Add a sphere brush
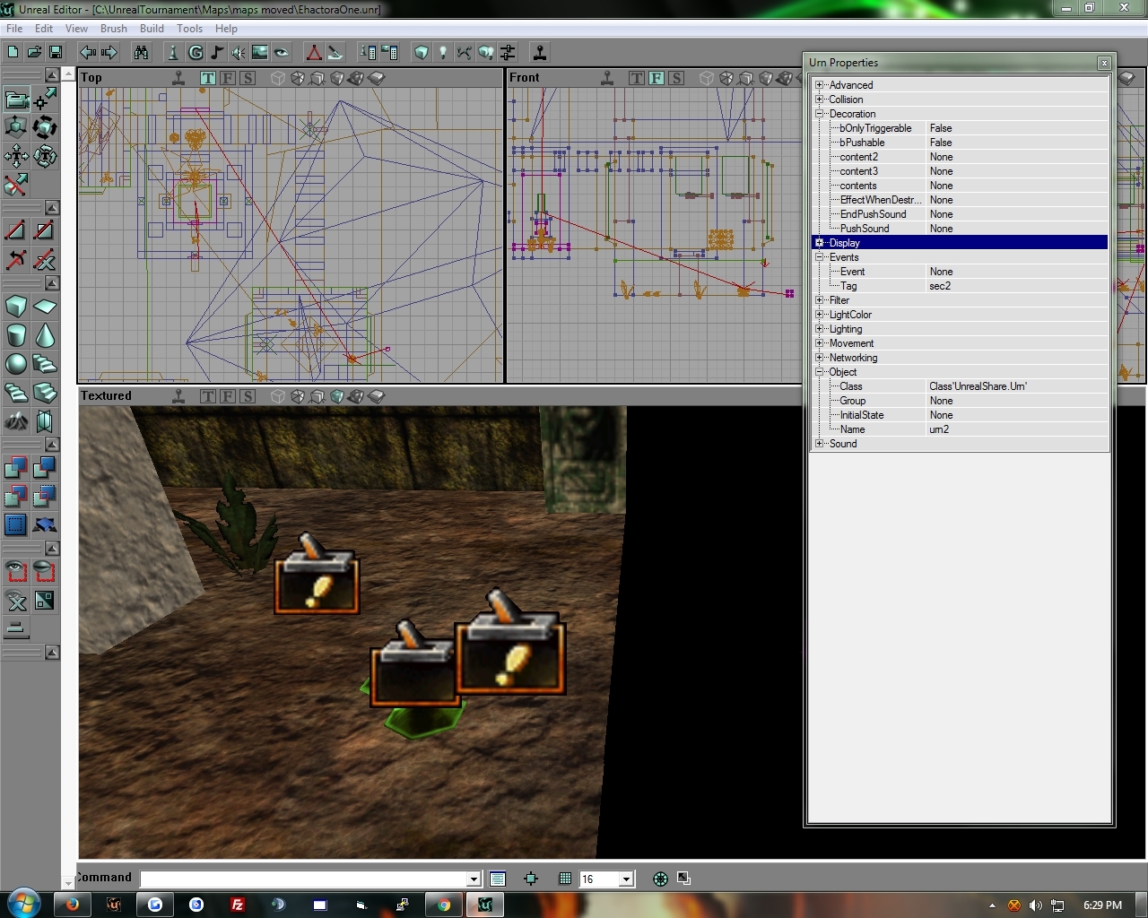The width and height of the screenshot is (1148, 918). coord(16,364)
